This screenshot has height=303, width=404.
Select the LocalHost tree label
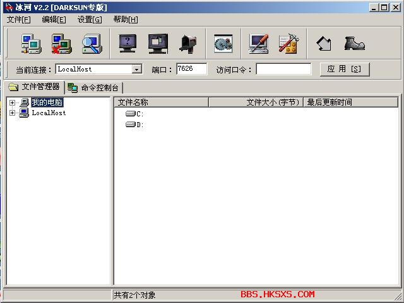(49, 113)
